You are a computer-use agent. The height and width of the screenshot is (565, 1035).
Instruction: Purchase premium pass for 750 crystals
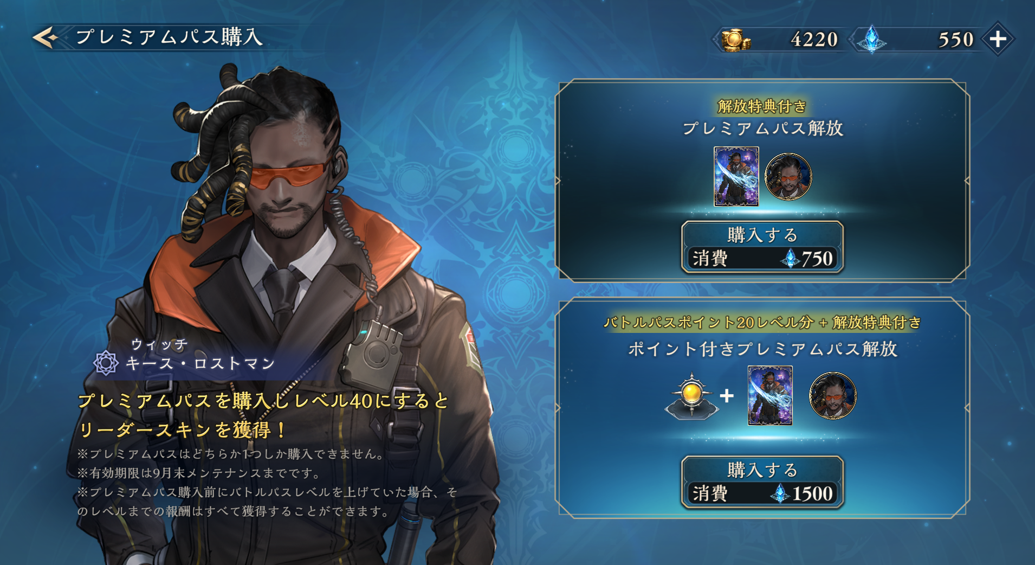[762, 247]
